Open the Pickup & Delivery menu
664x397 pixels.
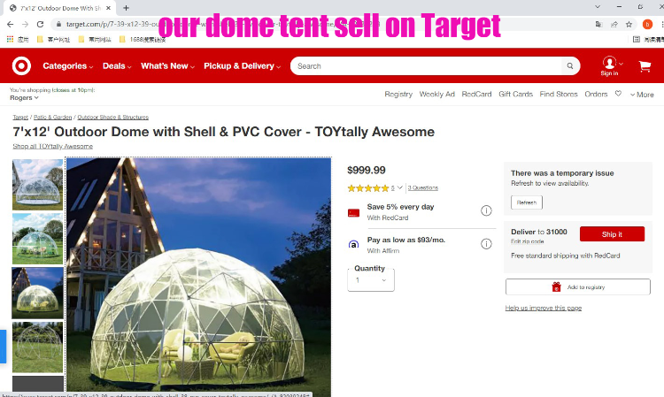243,66
